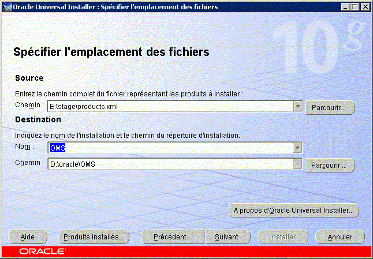Click the Destination path field D:\oracle\OMS

coord(170,164)
